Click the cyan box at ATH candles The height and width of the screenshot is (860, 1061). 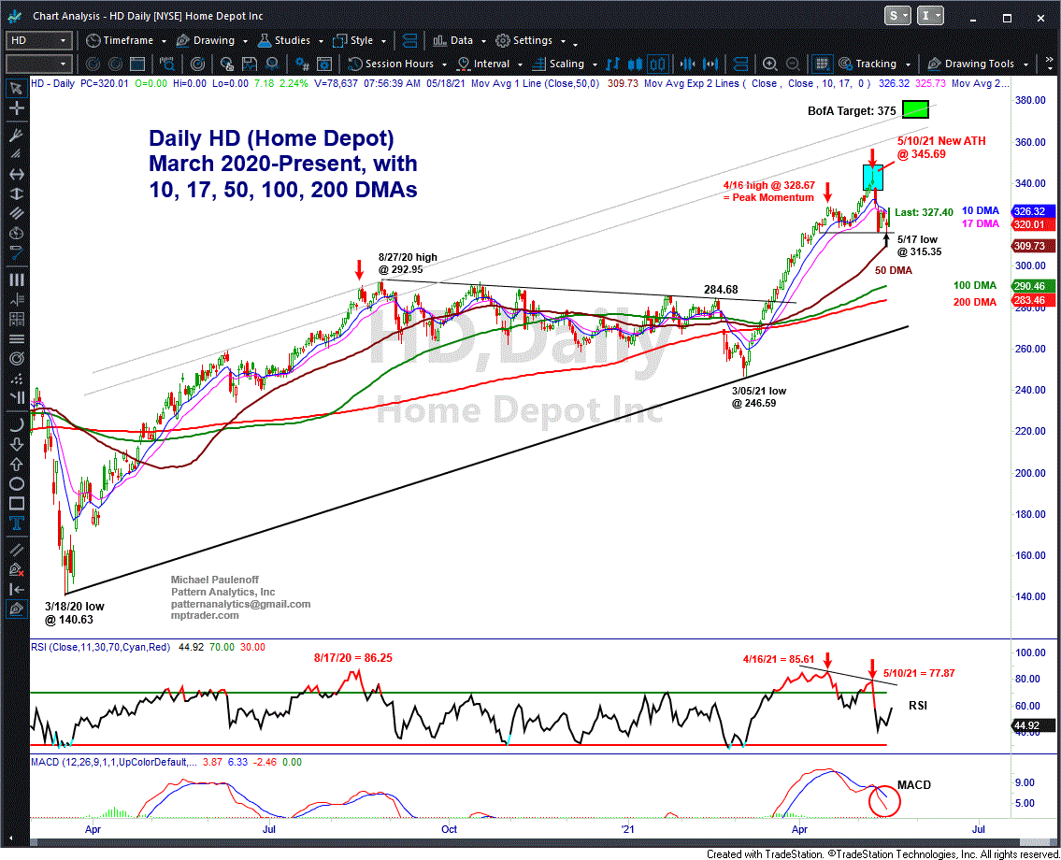pos(873,177)
